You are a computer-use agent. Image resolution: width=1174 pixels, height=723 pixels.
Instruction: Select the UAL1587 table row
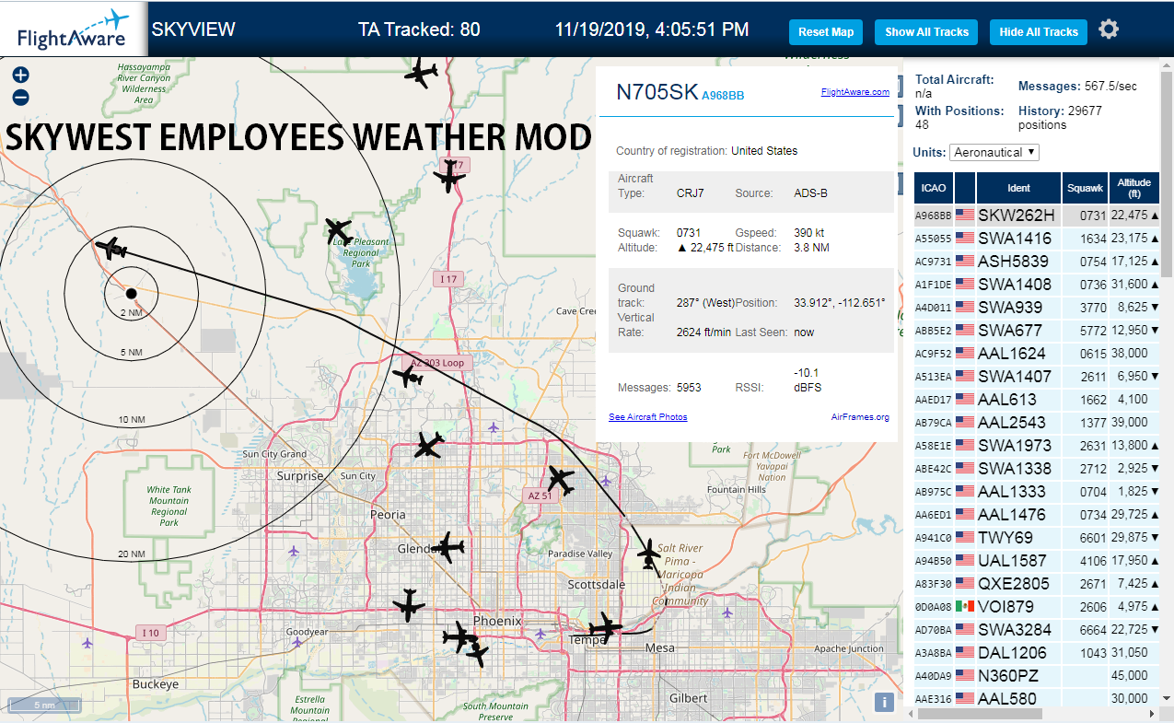1038,561
